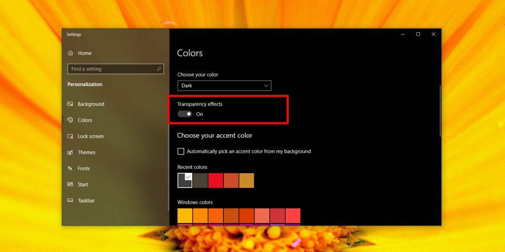Screen dimensions: 505x252
Task: Pick the red recent color swatch
Action: click(x=216, y=181)
